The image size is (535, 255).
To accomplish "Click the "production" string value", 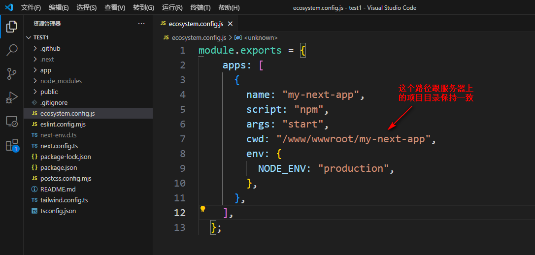I will click(x=354, y=168).
